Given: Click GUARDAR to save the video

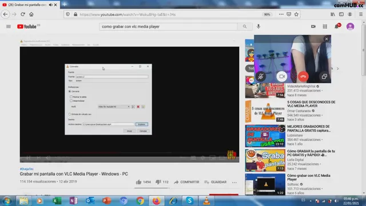Looking at the screenshot, I should (215, 182).
